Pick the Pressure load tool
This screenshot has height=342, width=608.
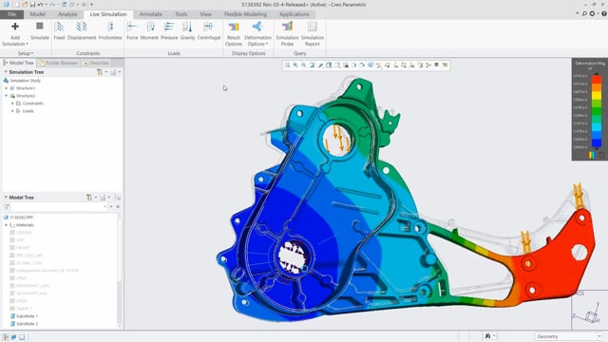coord(169,30)
